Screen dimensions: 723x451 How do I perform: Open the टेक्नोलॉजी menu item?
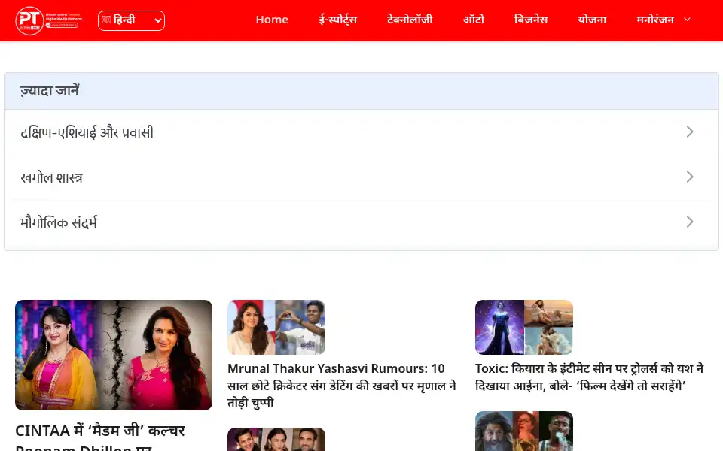(410, 20)
